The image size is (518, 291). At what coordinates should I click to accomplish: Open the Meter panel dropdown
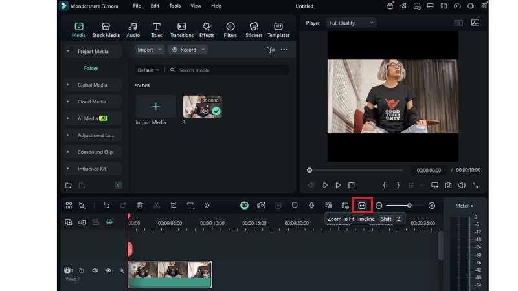pos(464,206)
